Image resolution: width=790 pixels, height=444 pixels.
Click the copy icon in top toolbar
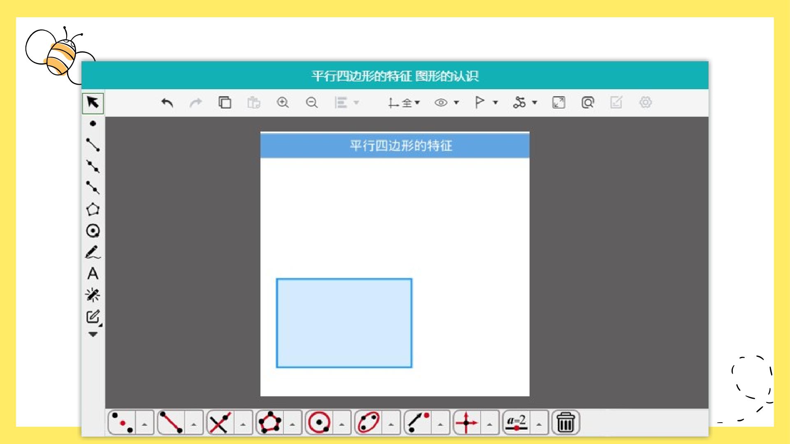click(x=225, y=102)
